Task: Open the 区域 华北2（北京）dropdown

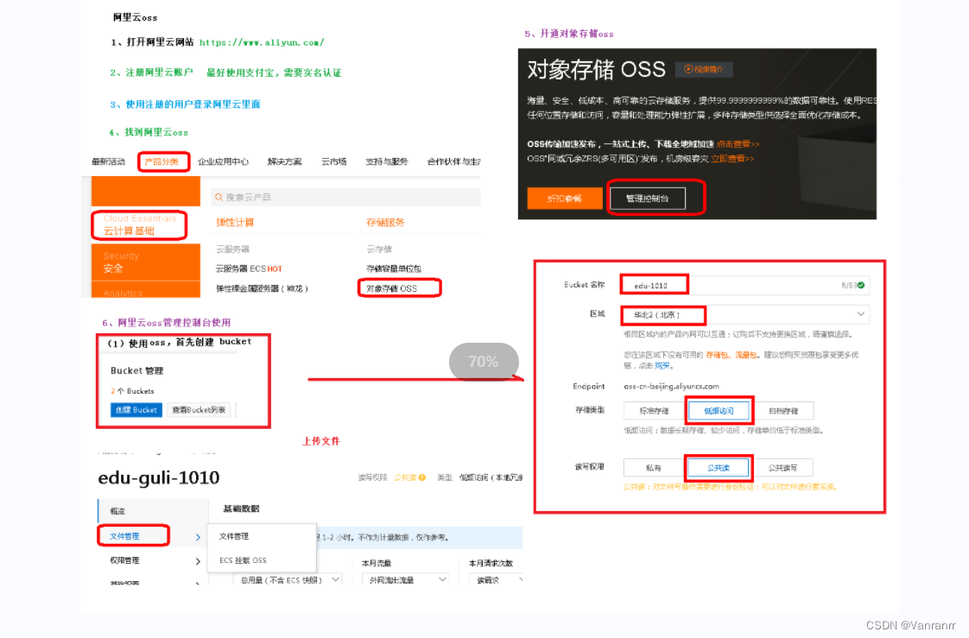Action: 745,315
